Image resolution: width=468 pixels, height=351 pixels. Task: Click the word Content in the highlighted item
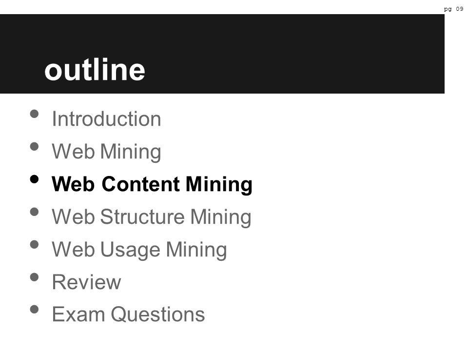pyautogui.click(x=140, y=184)
